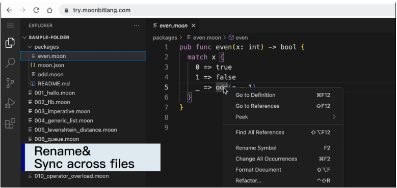Viewport: 397px width, 188px height.
Task: Open the hamburger menu in activity bar
Action: [10, 25]
